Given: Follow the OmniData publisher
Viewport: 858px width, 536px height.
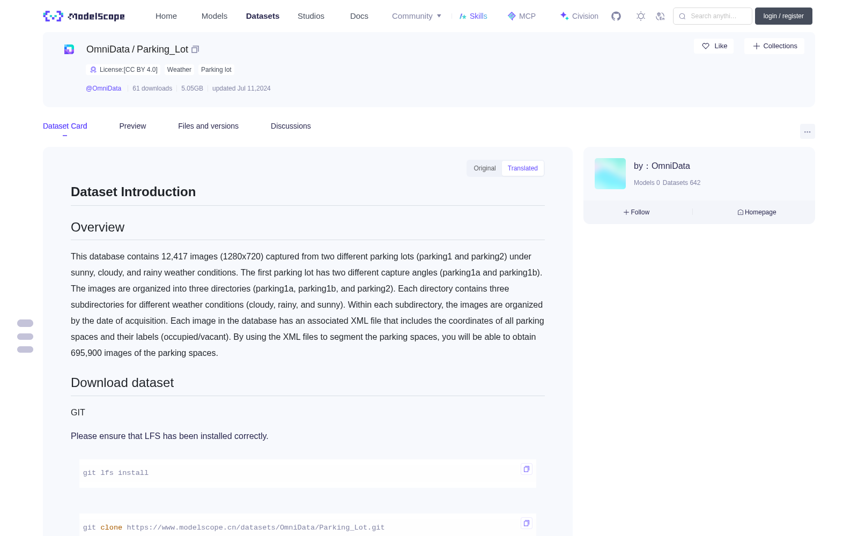Looking at the screenshot, I should [x=637, y=212].
